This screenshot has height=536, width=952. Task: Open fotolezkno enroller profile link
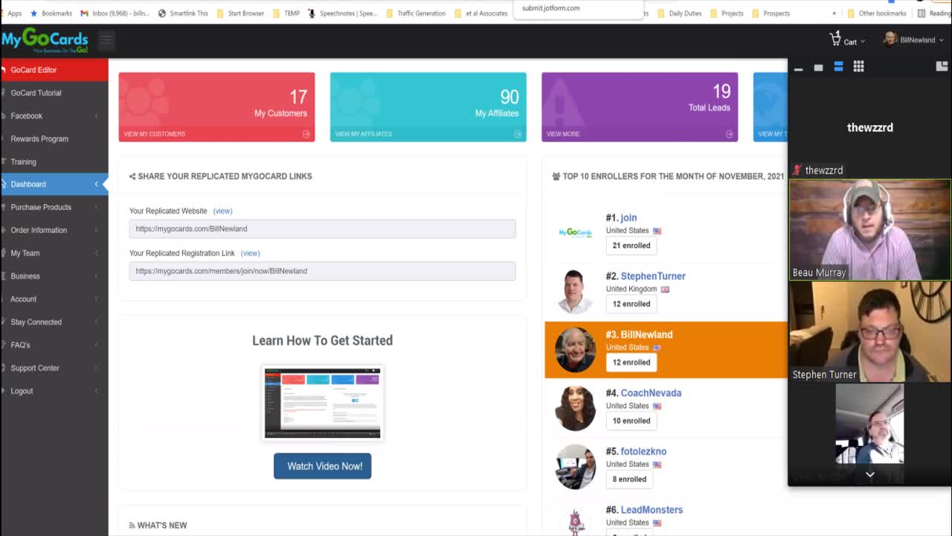click(x=643, y=451)
